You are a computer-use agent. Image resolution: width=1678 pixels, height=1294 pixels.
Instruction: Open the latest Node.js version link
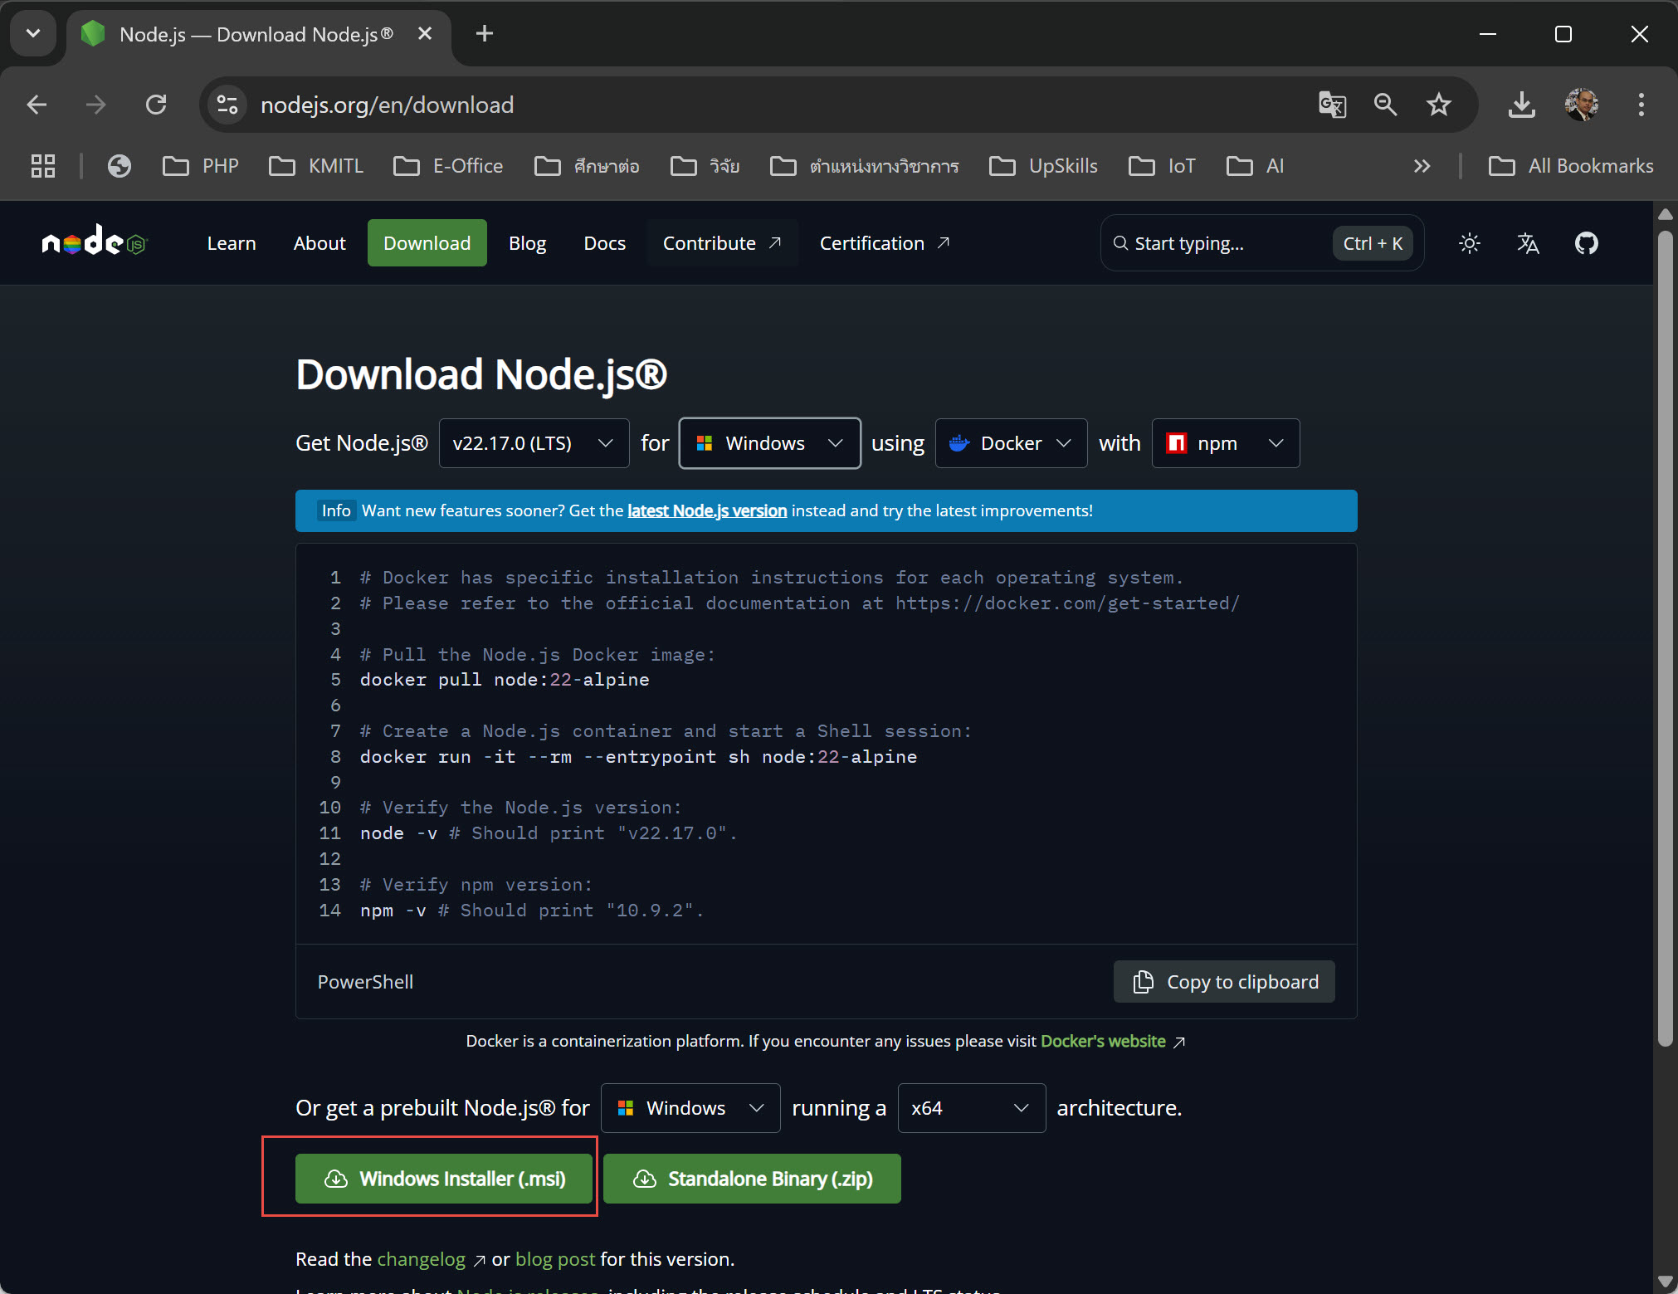click(706, 510)
